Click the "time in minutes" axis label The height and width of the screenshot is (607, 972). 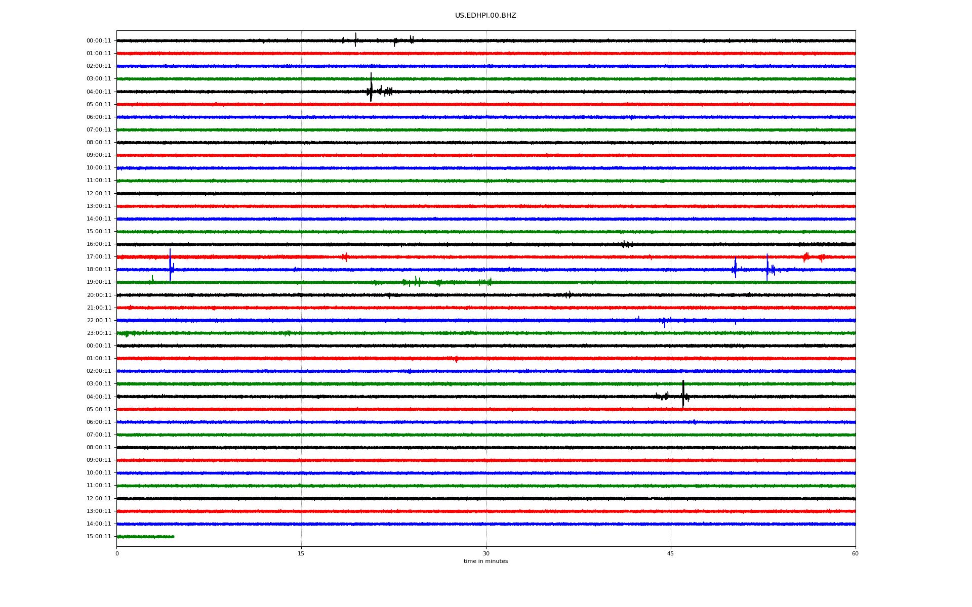click(485, 561)
